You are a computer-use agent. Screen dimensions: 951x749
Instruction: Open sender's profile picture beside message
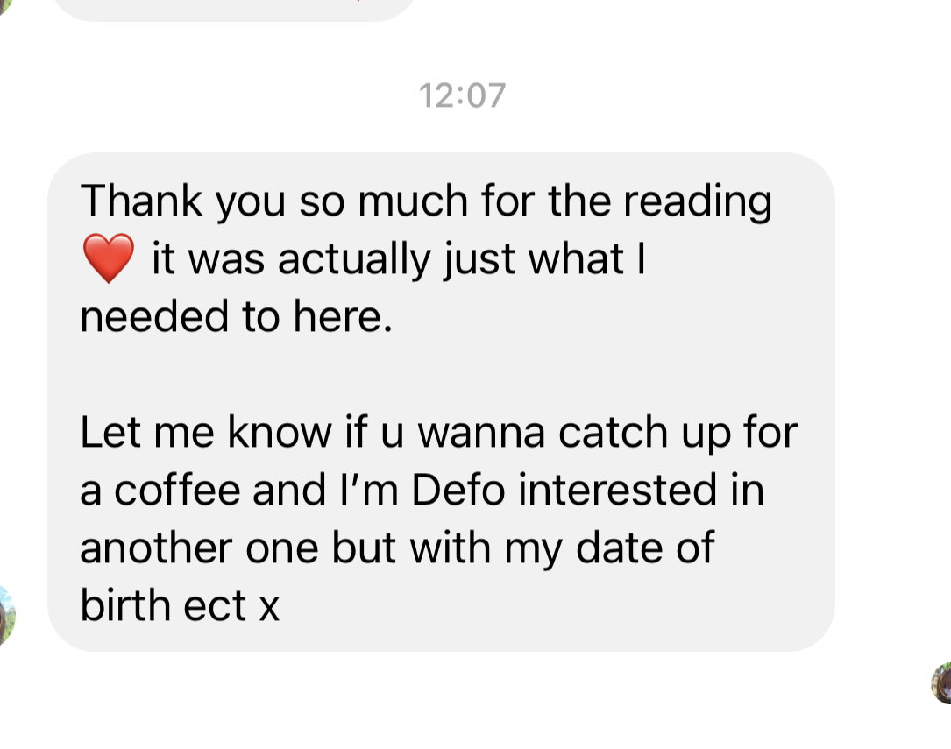point(5,616)
